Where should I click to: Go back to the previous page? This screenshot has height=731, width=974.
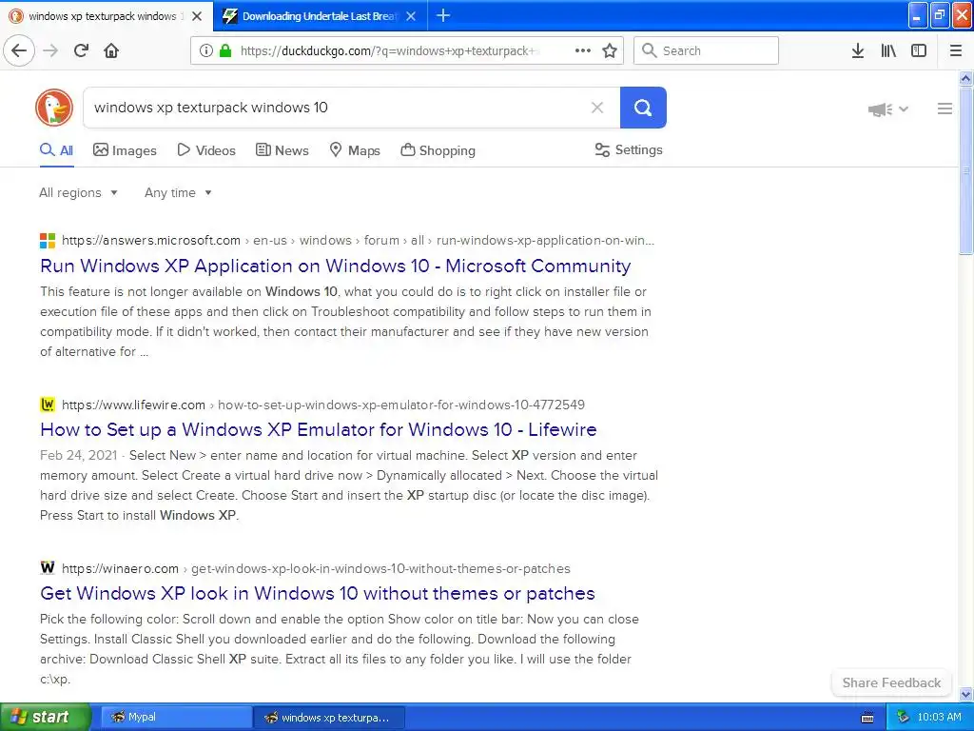pos(19,50)
